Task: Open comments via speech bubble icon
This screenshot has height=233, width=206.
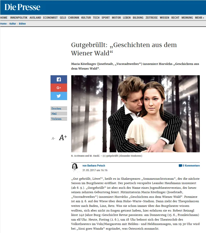Action: click(180, 166)
